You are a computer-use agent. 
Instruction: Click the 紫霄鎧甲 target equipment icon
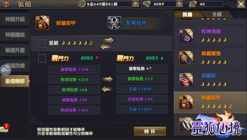[x=115, y=23]
